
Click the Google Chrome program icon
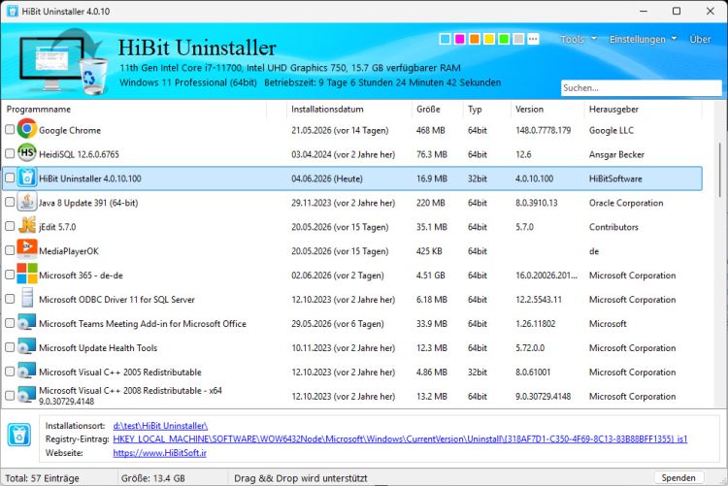(x=27, y=129)
